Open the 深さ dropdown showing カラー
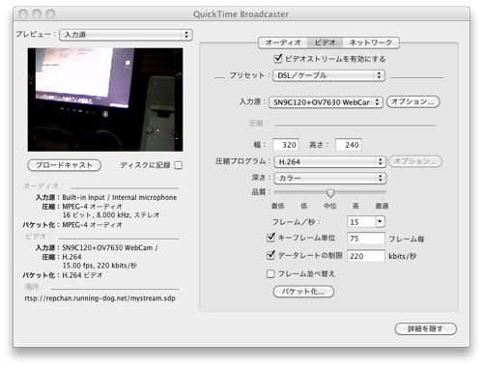 (329, 178)
